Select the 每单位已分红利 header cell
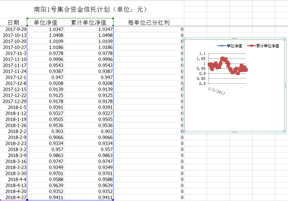288x201 pixels. 148,22
